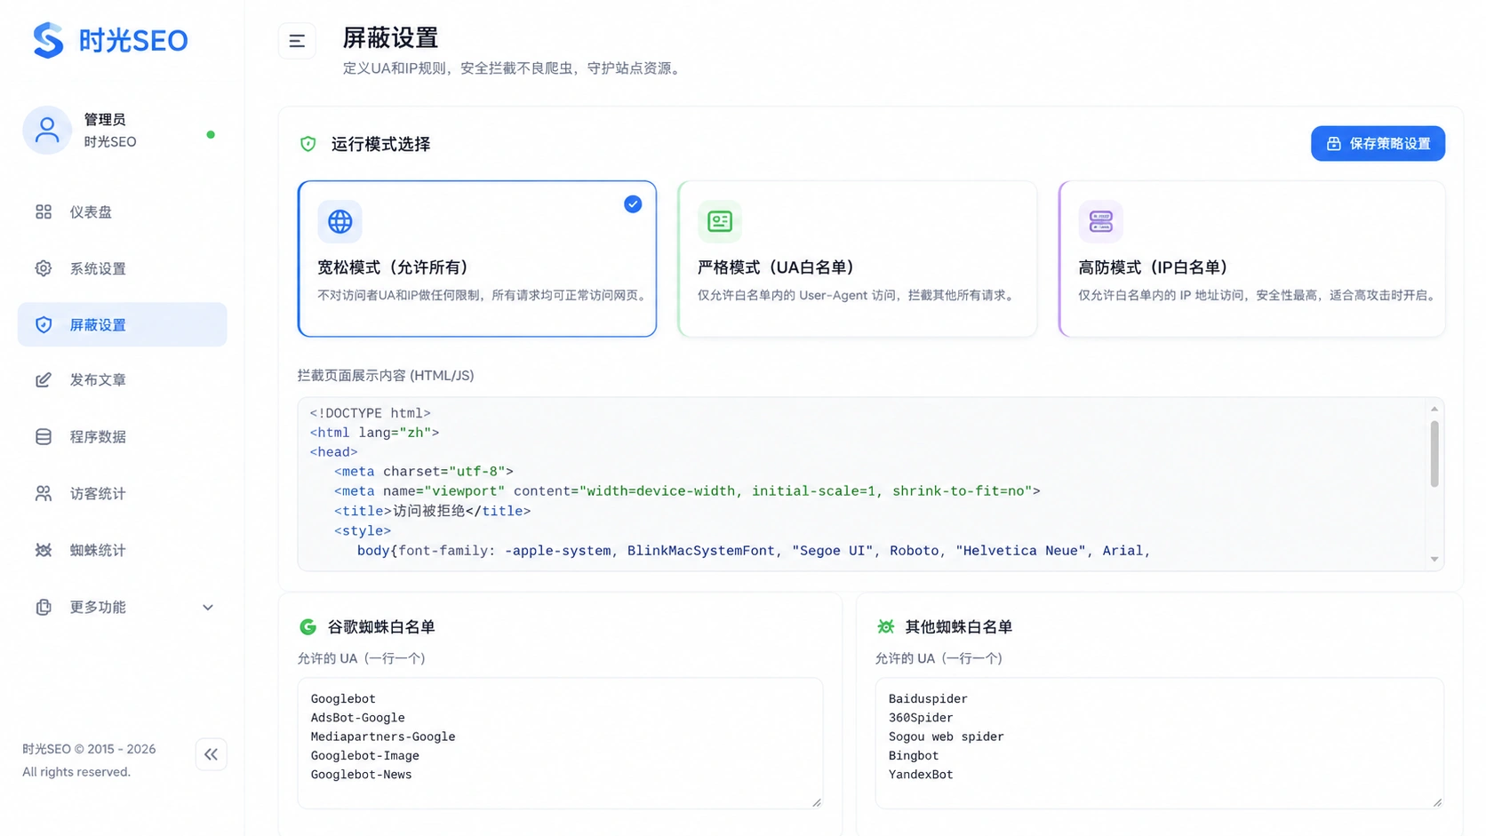
Task: Click the 谷歌蜘蛛白名单 UA textarea
Action: (560, 744)
